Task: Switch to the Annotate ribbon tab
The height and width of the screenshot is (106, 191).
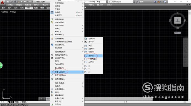Action: click(x=16, y=8)
